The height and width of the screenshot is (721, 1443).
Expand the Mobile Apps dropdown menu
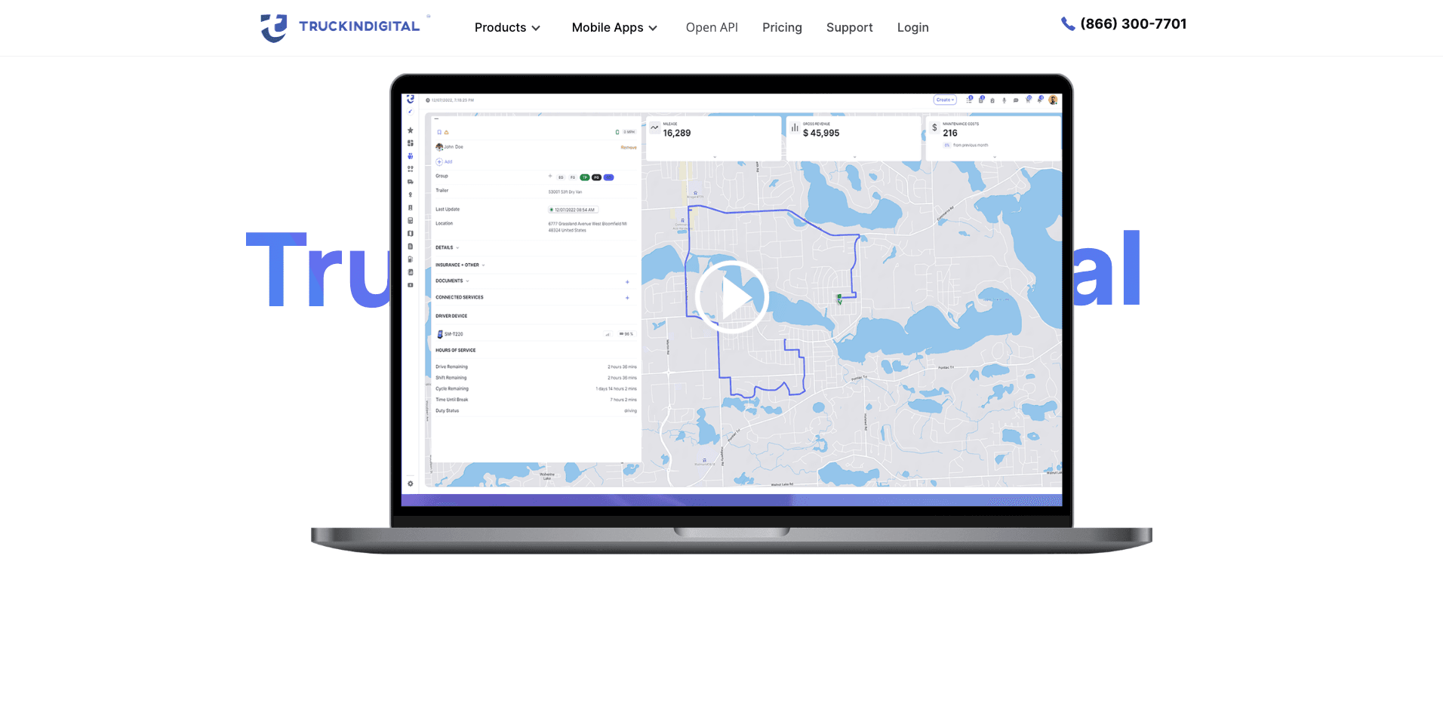click(x=614, y=28)
